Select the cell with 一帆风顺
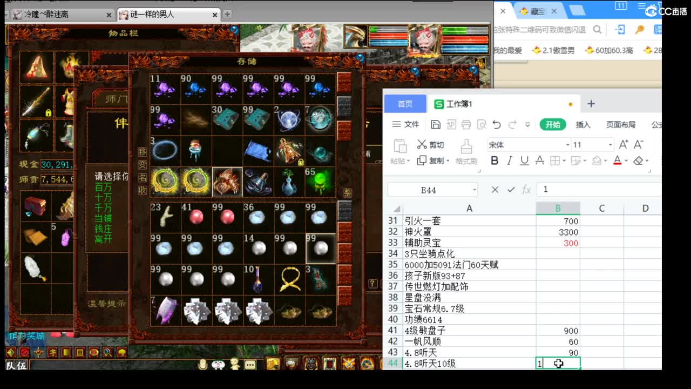Screen dimensions: 691x389 tap(469, 341)
